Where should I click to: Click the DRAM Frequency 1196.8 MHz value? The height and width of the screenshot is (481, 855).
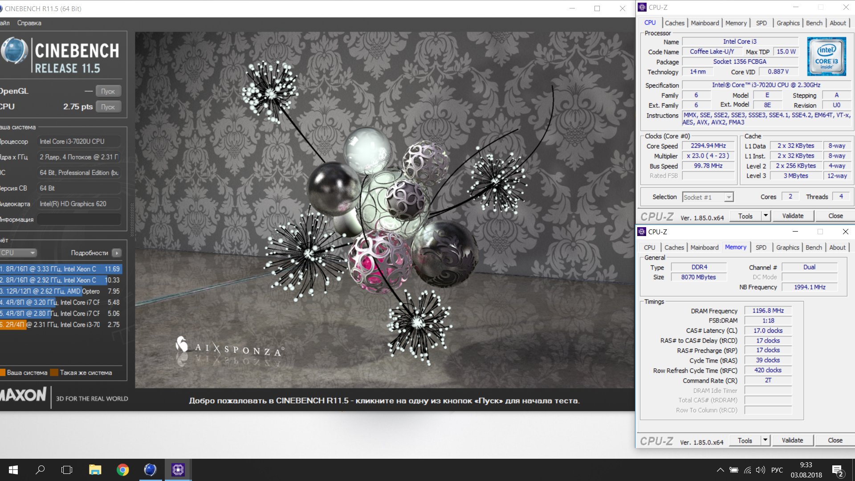(768, 311)
